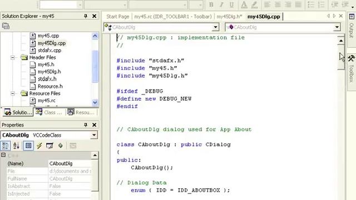This screenshot has width=356, height=200.
Task: Select stdafx.h in Solution Explorer
Action: pos(47,79)
